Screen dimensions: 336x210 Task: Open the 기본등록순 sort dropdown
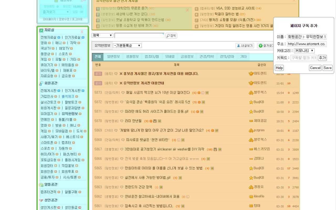pyautogui.click(x=127, y=46)
